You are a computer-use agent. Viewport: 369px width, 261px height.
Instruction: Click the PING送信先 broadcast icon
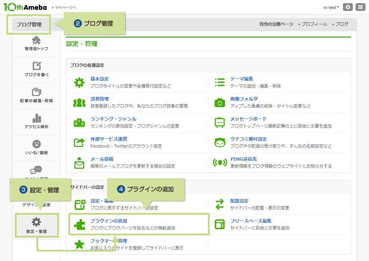pyautogui.click(x=220, y=163)
